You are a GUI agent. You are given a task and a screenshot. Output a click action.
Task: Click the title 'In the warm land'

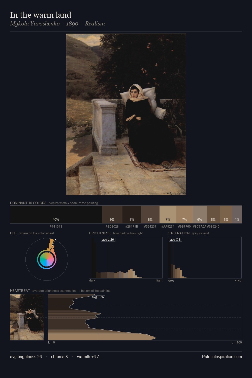41,15
